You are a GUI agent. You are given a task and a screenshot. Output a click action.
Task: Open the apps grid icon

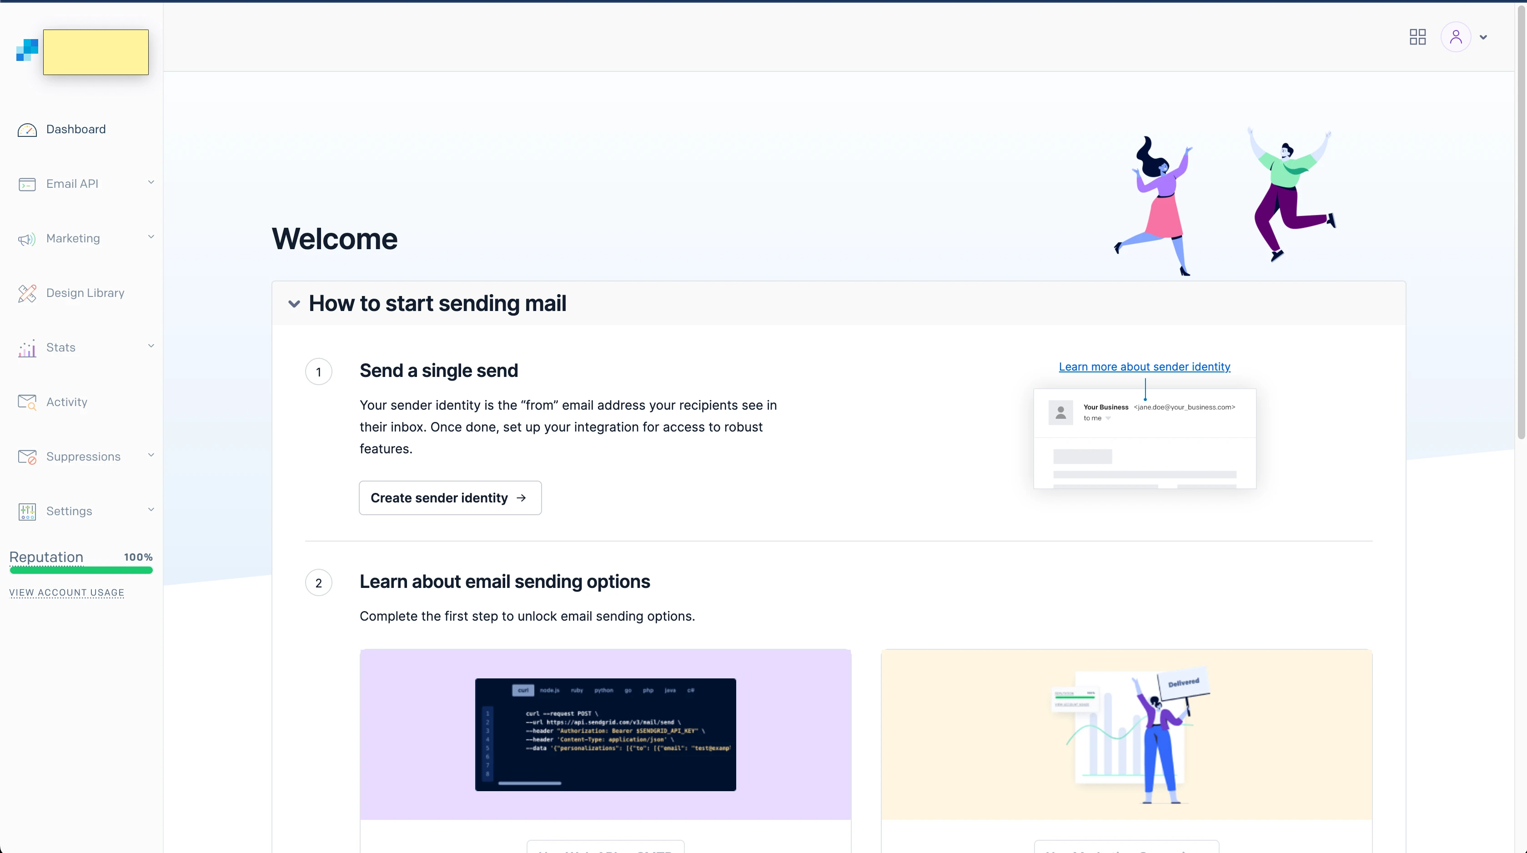[1417, 37]
